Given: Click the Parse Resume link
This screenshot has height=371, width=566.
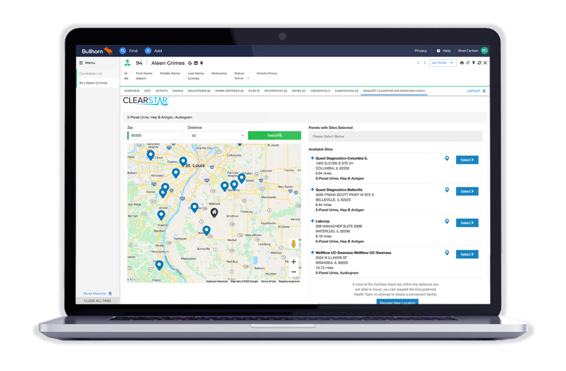Looking at the screenshot, I should coord(97,293).
